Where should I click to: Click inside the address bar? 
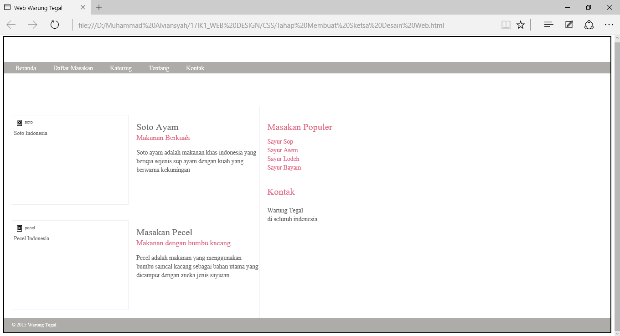(x=255, y=25)
